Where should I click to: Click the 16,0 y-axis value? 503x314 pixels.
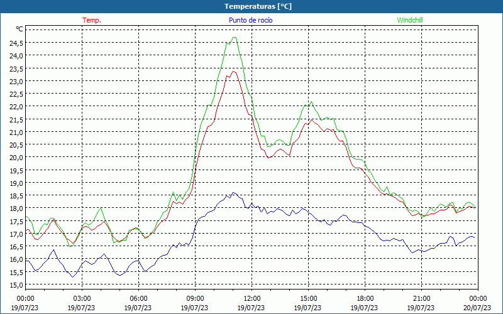(16, 259)
